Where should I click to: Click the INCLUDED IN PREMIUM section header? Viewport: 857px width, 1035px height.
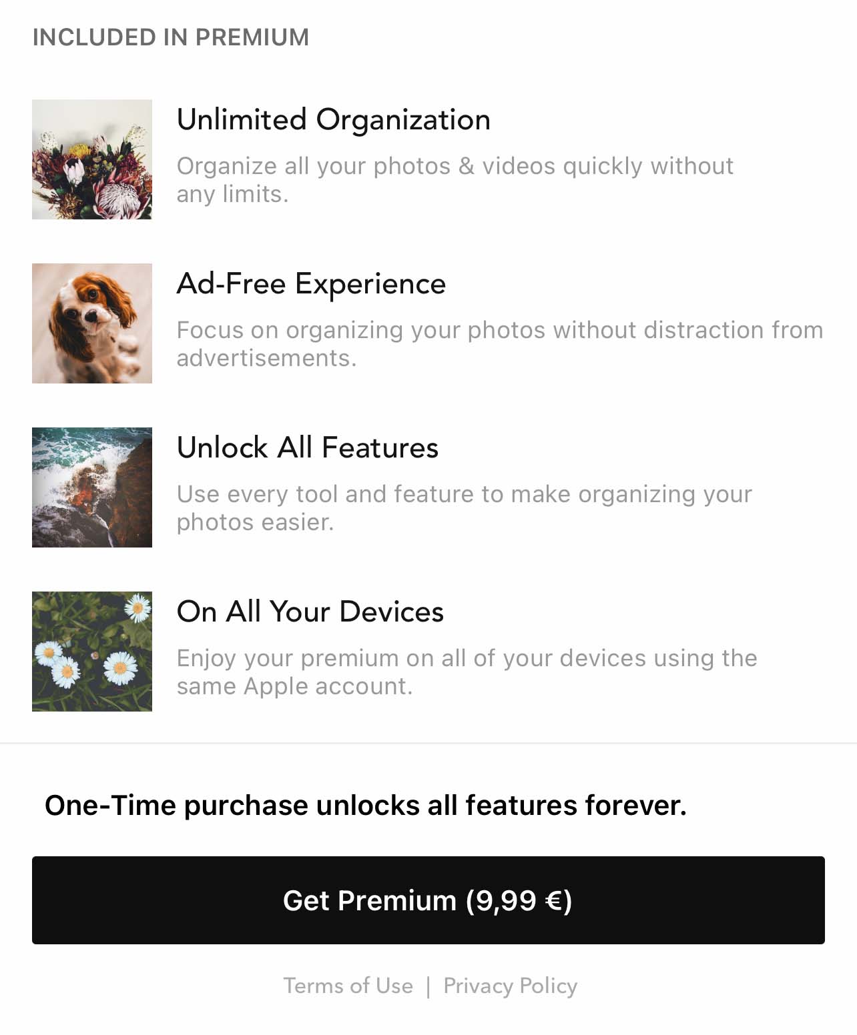(x=171, y=37)
